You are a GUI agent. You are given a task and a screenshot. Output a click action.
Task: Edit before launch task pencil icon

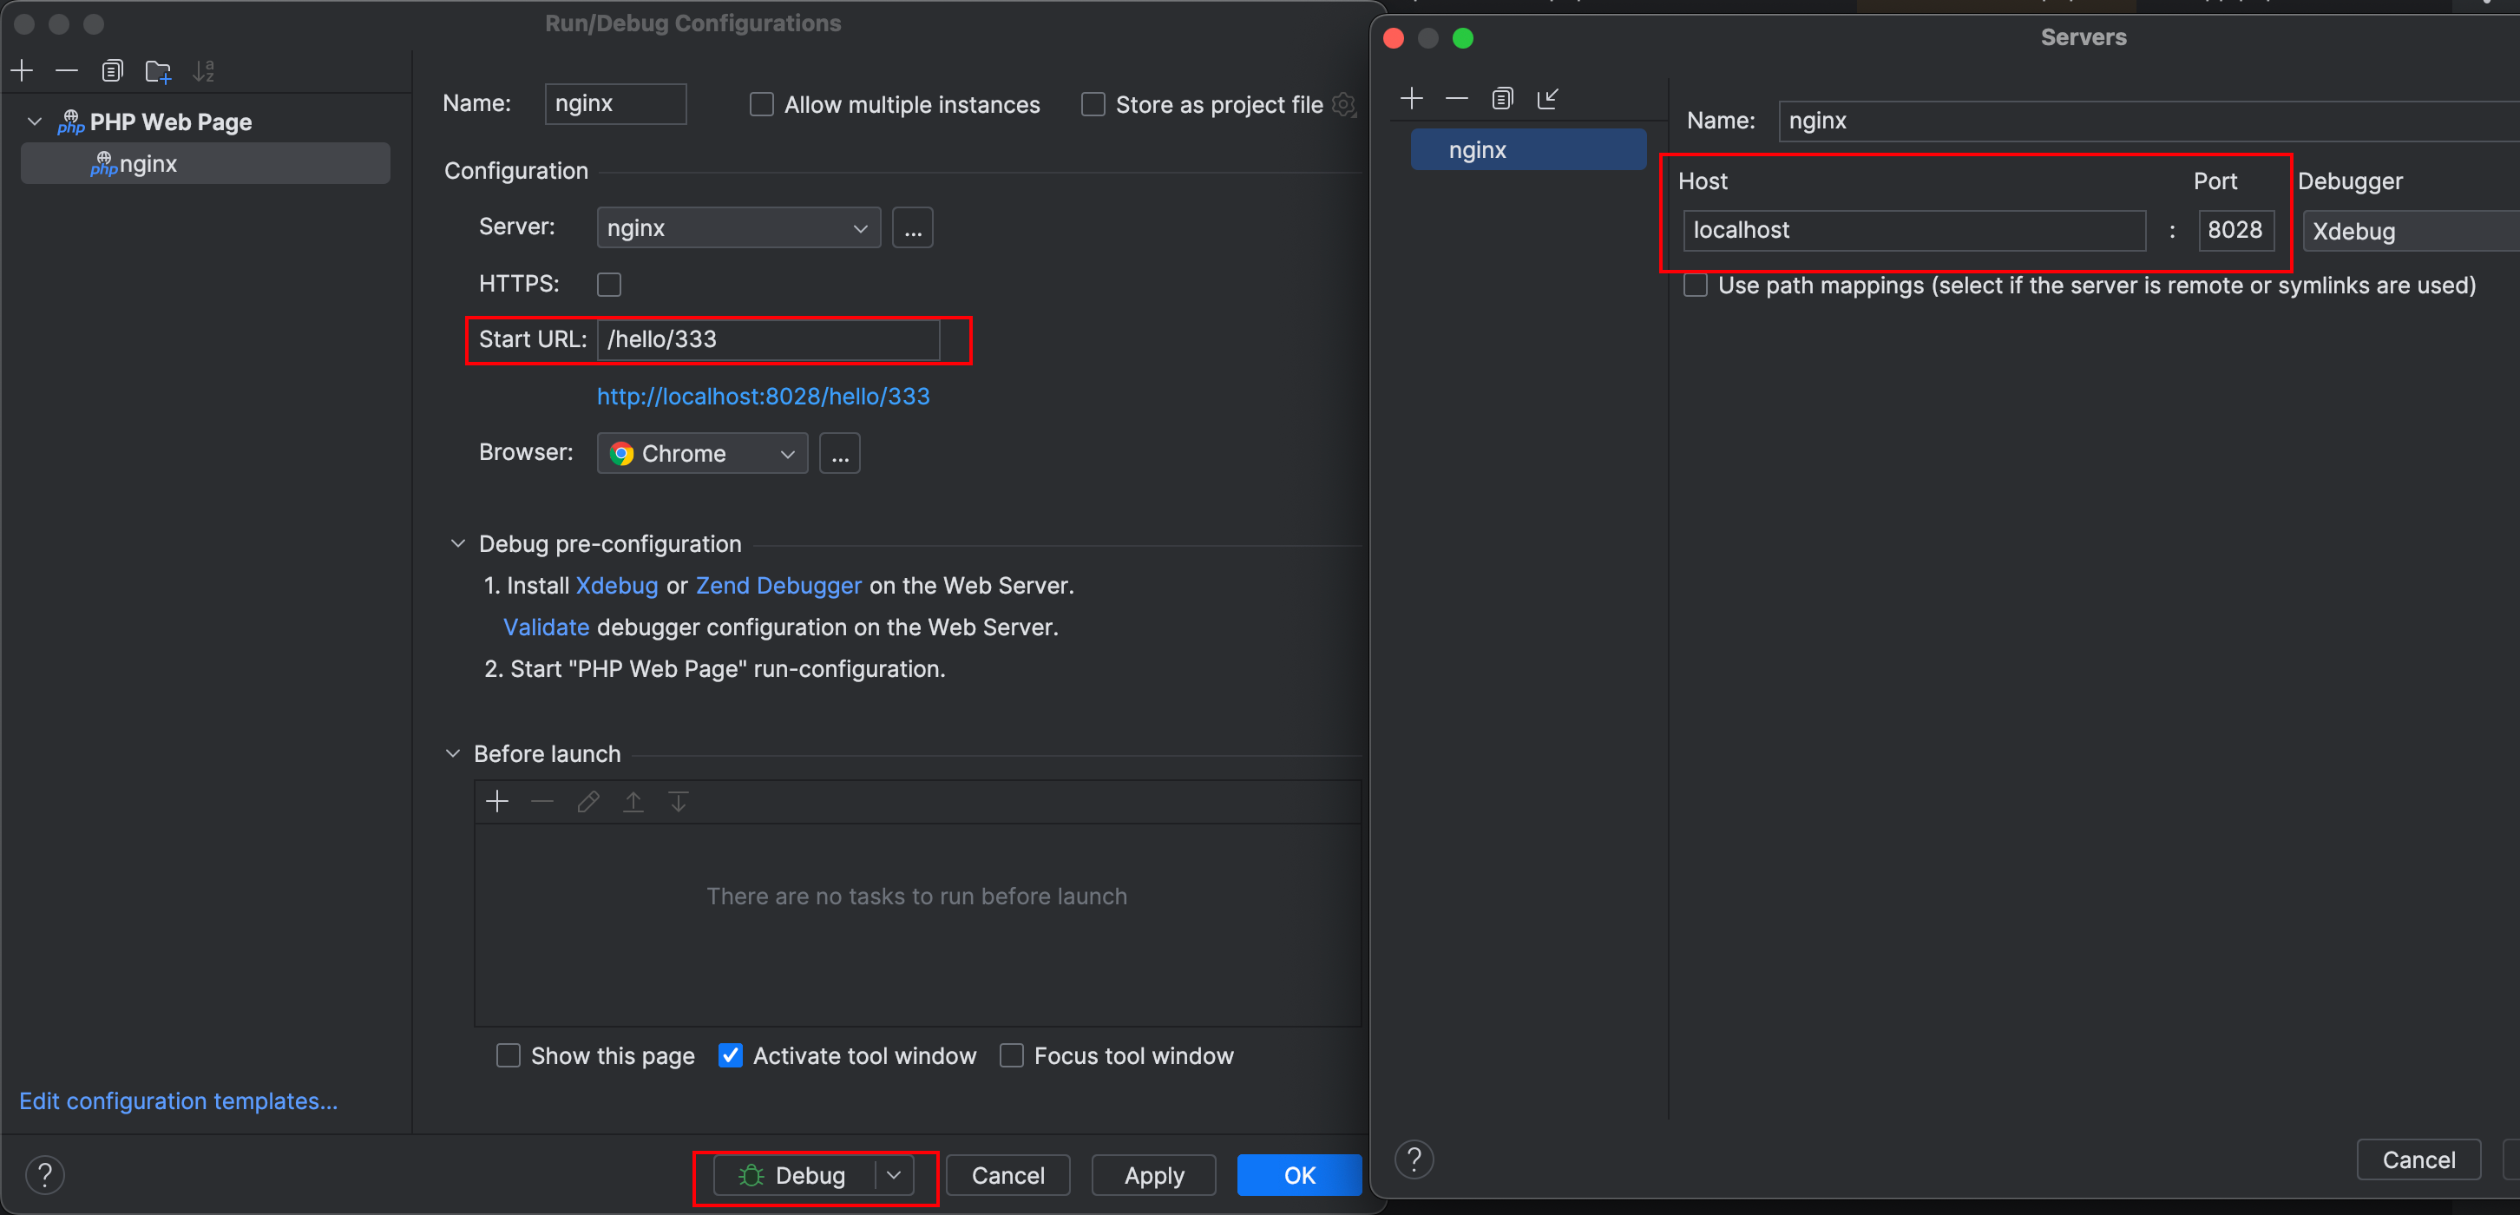(x=588, y=802)
